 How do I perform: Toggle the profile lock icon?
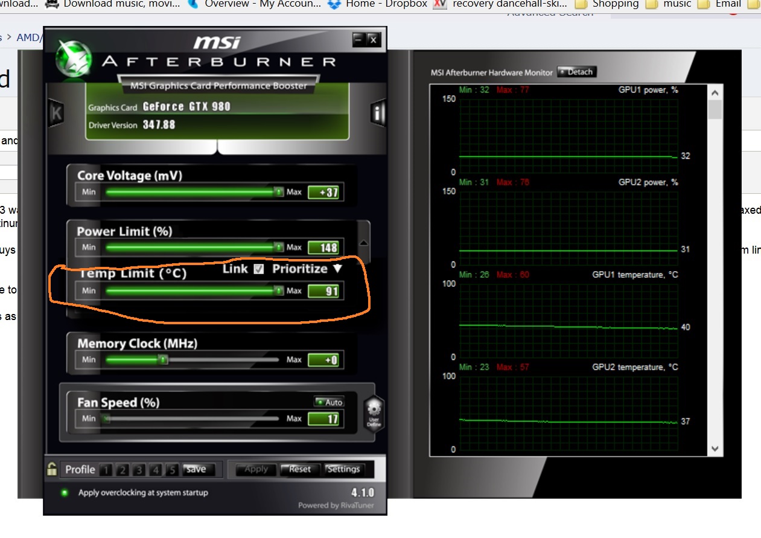coord(53,469)
